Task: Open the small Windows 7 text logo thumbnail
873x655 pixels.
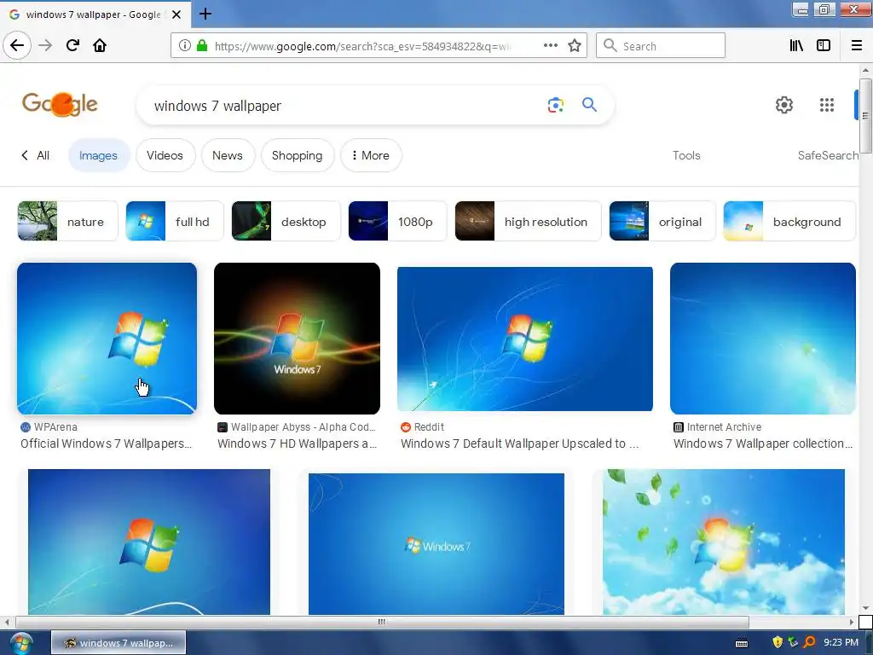Action: (x=436, y=544)
